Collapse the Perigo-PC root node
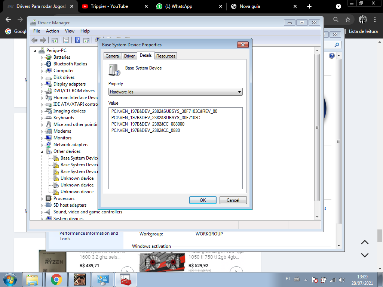 [x=35, y=51]
